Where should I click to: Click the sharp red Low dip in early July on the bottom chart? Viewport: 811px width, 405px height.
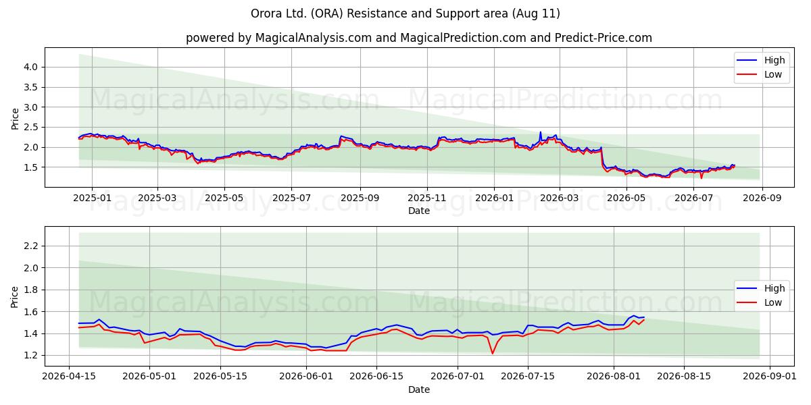(492, 352)
